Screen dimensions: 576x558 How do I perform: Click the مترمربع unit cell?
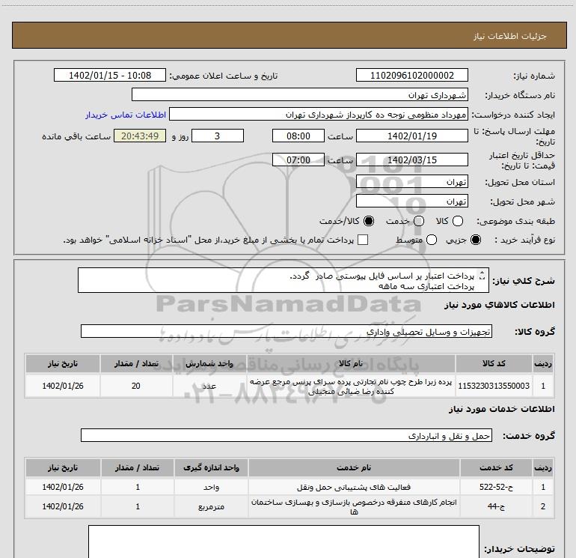pyautogui.click(x=211, y=506)
